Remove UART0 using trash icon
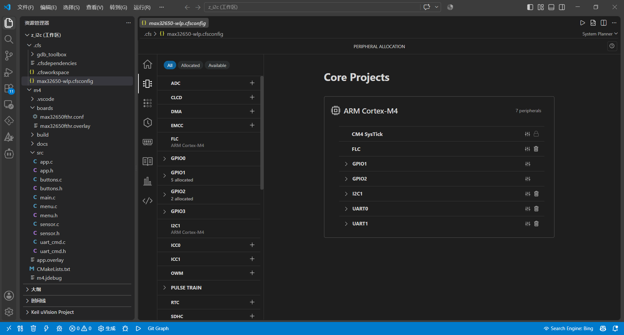This screenshot has width=624, height=335. click(x=536, y=209)
